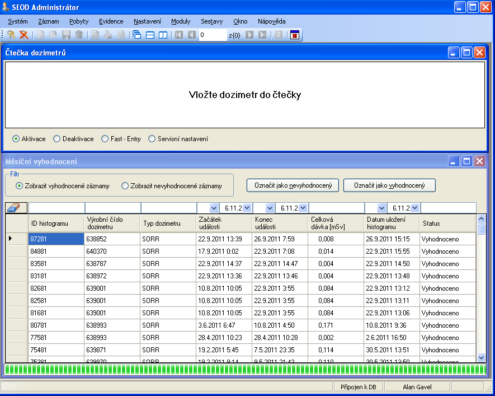Click the printer toolbar icon
The image size is (495, 396).
point(108,35)
